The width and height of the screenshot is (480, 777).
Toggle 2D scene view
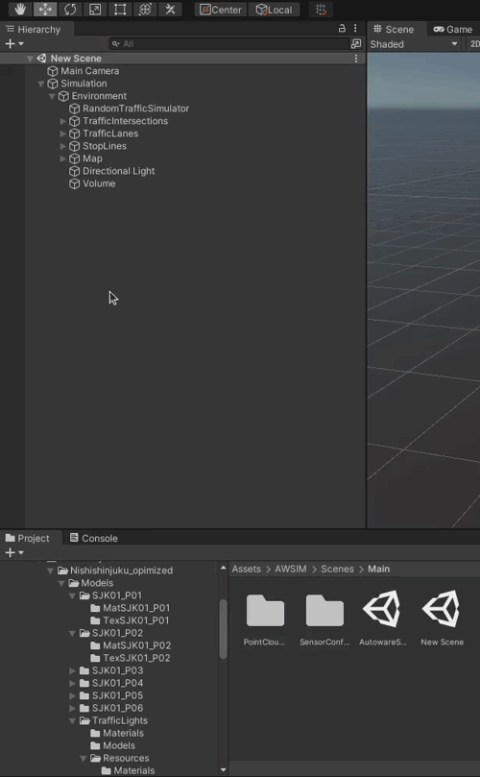click(x=473, y=44)
